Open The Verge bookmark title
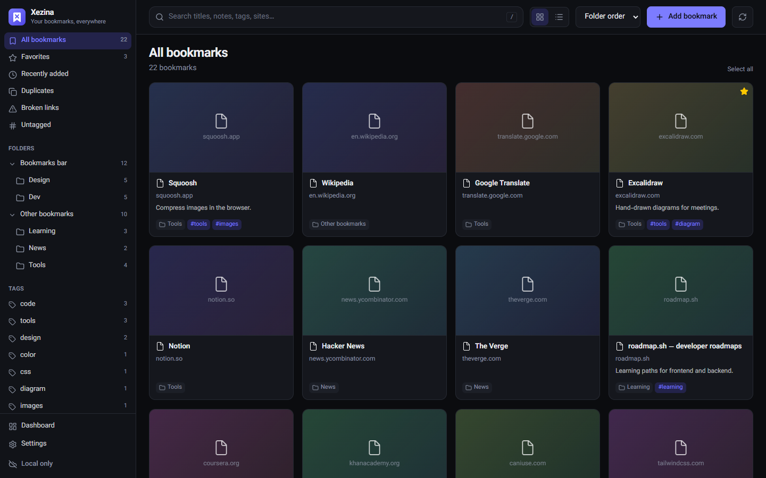The height and width of the screenshot is (478, 766). 492,346
